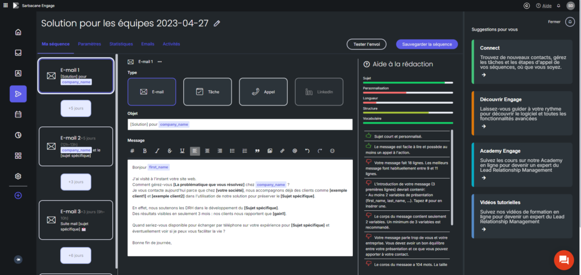Undo the last edit

point(307,151)
